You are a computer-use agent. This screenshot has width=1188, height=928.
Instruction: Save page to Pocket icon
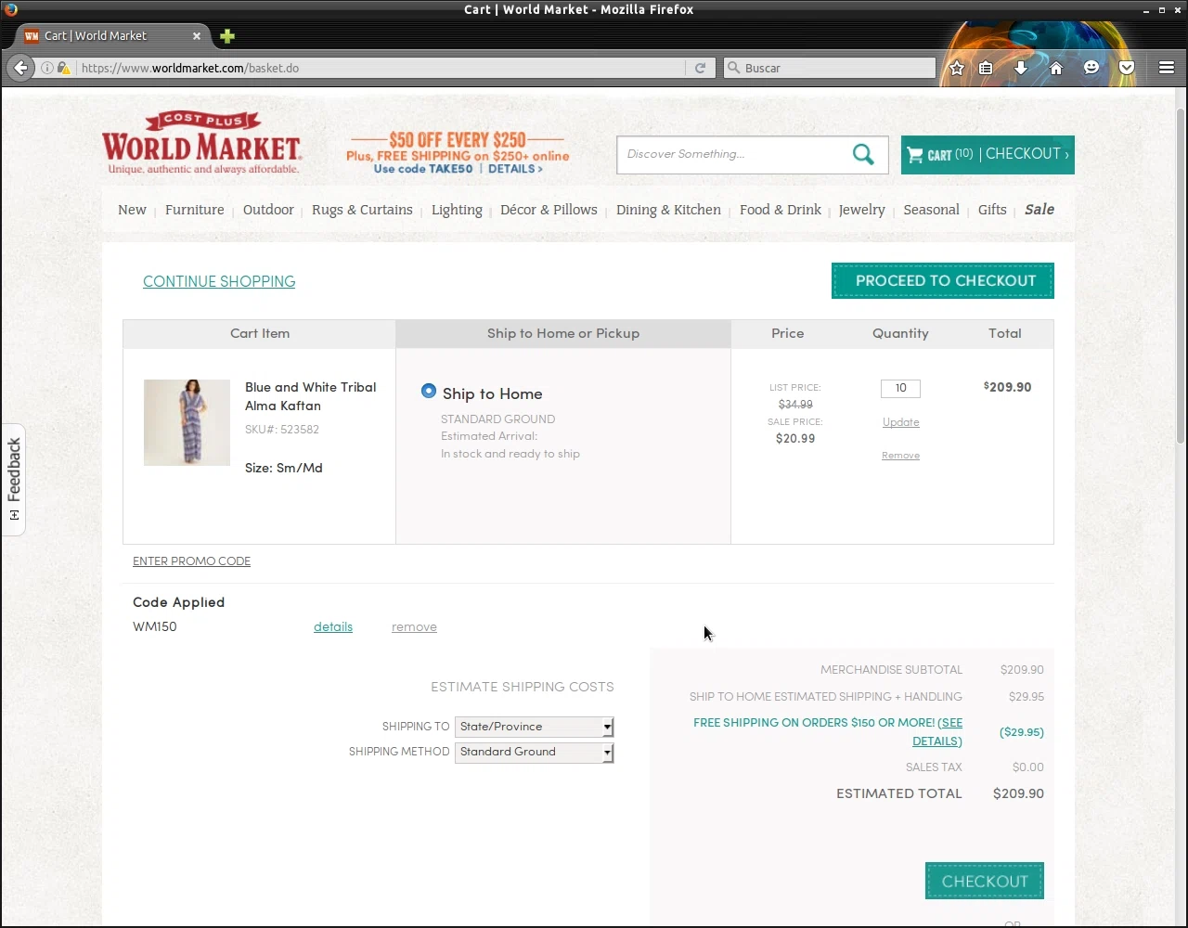pyautogui.click(x=1127, y=68)
